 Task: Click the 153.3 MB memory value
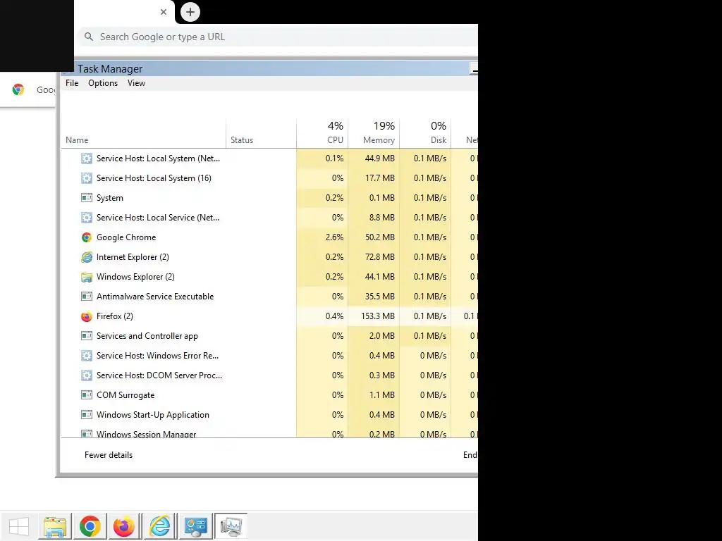coord(378,316)
